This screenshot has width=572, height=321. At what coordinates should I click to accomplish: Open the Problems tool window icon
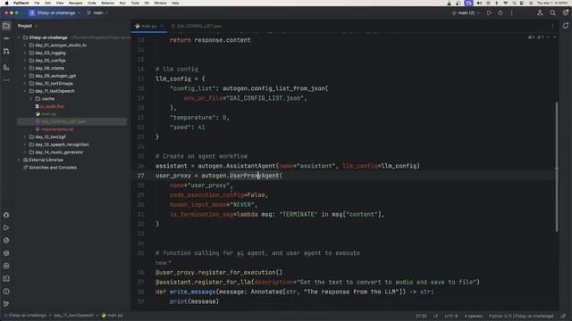pos(6,292)
